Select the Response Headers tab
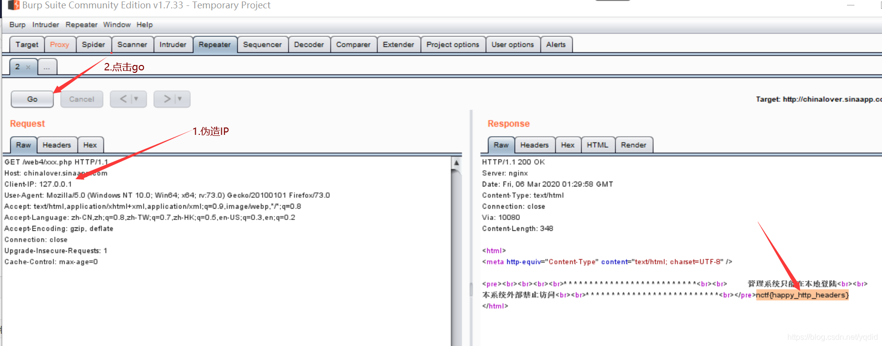This screenshot has width=882, height=346. (534, 145)
